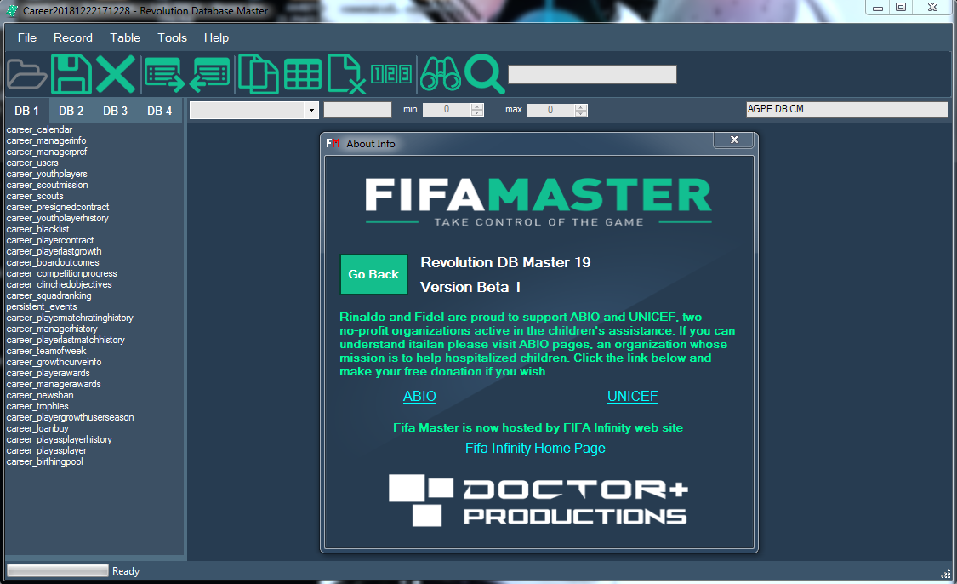Close the About Info dialog
The height and width of the screenshot is (584, 957).
(734, 140)
